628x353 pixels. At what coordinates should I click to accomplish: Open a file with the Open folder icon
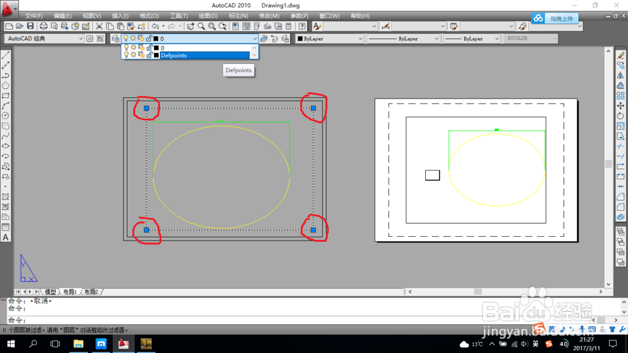(x=19, y=26)
